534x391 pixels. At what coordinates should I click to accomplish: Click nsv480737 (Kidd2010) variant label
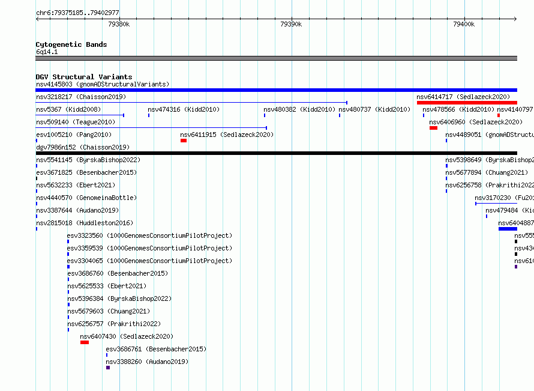click(x=374, y=109)
